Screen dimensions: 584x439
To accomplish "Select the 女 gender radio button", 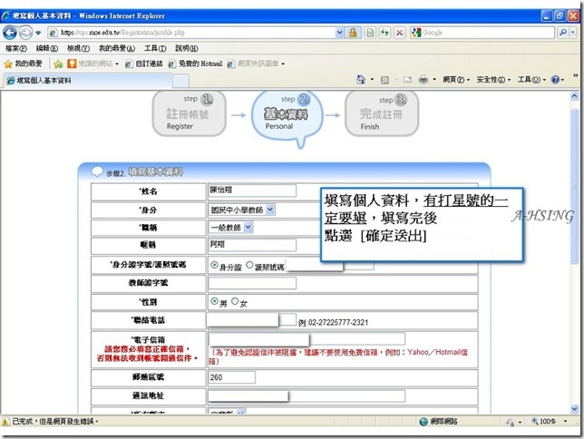I will point(235,301).
